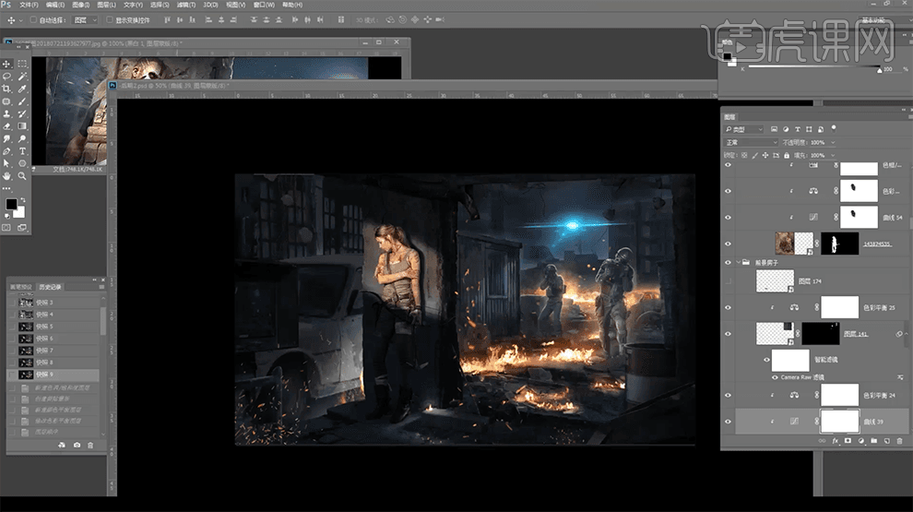The width and height of the screenshot is (913, 512).
Task: Collapse the 前景房子 group arrow
Action: (739, 263)
